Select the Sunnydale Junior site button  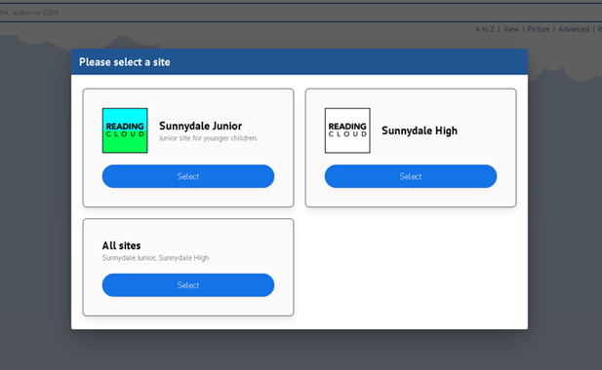188,176
